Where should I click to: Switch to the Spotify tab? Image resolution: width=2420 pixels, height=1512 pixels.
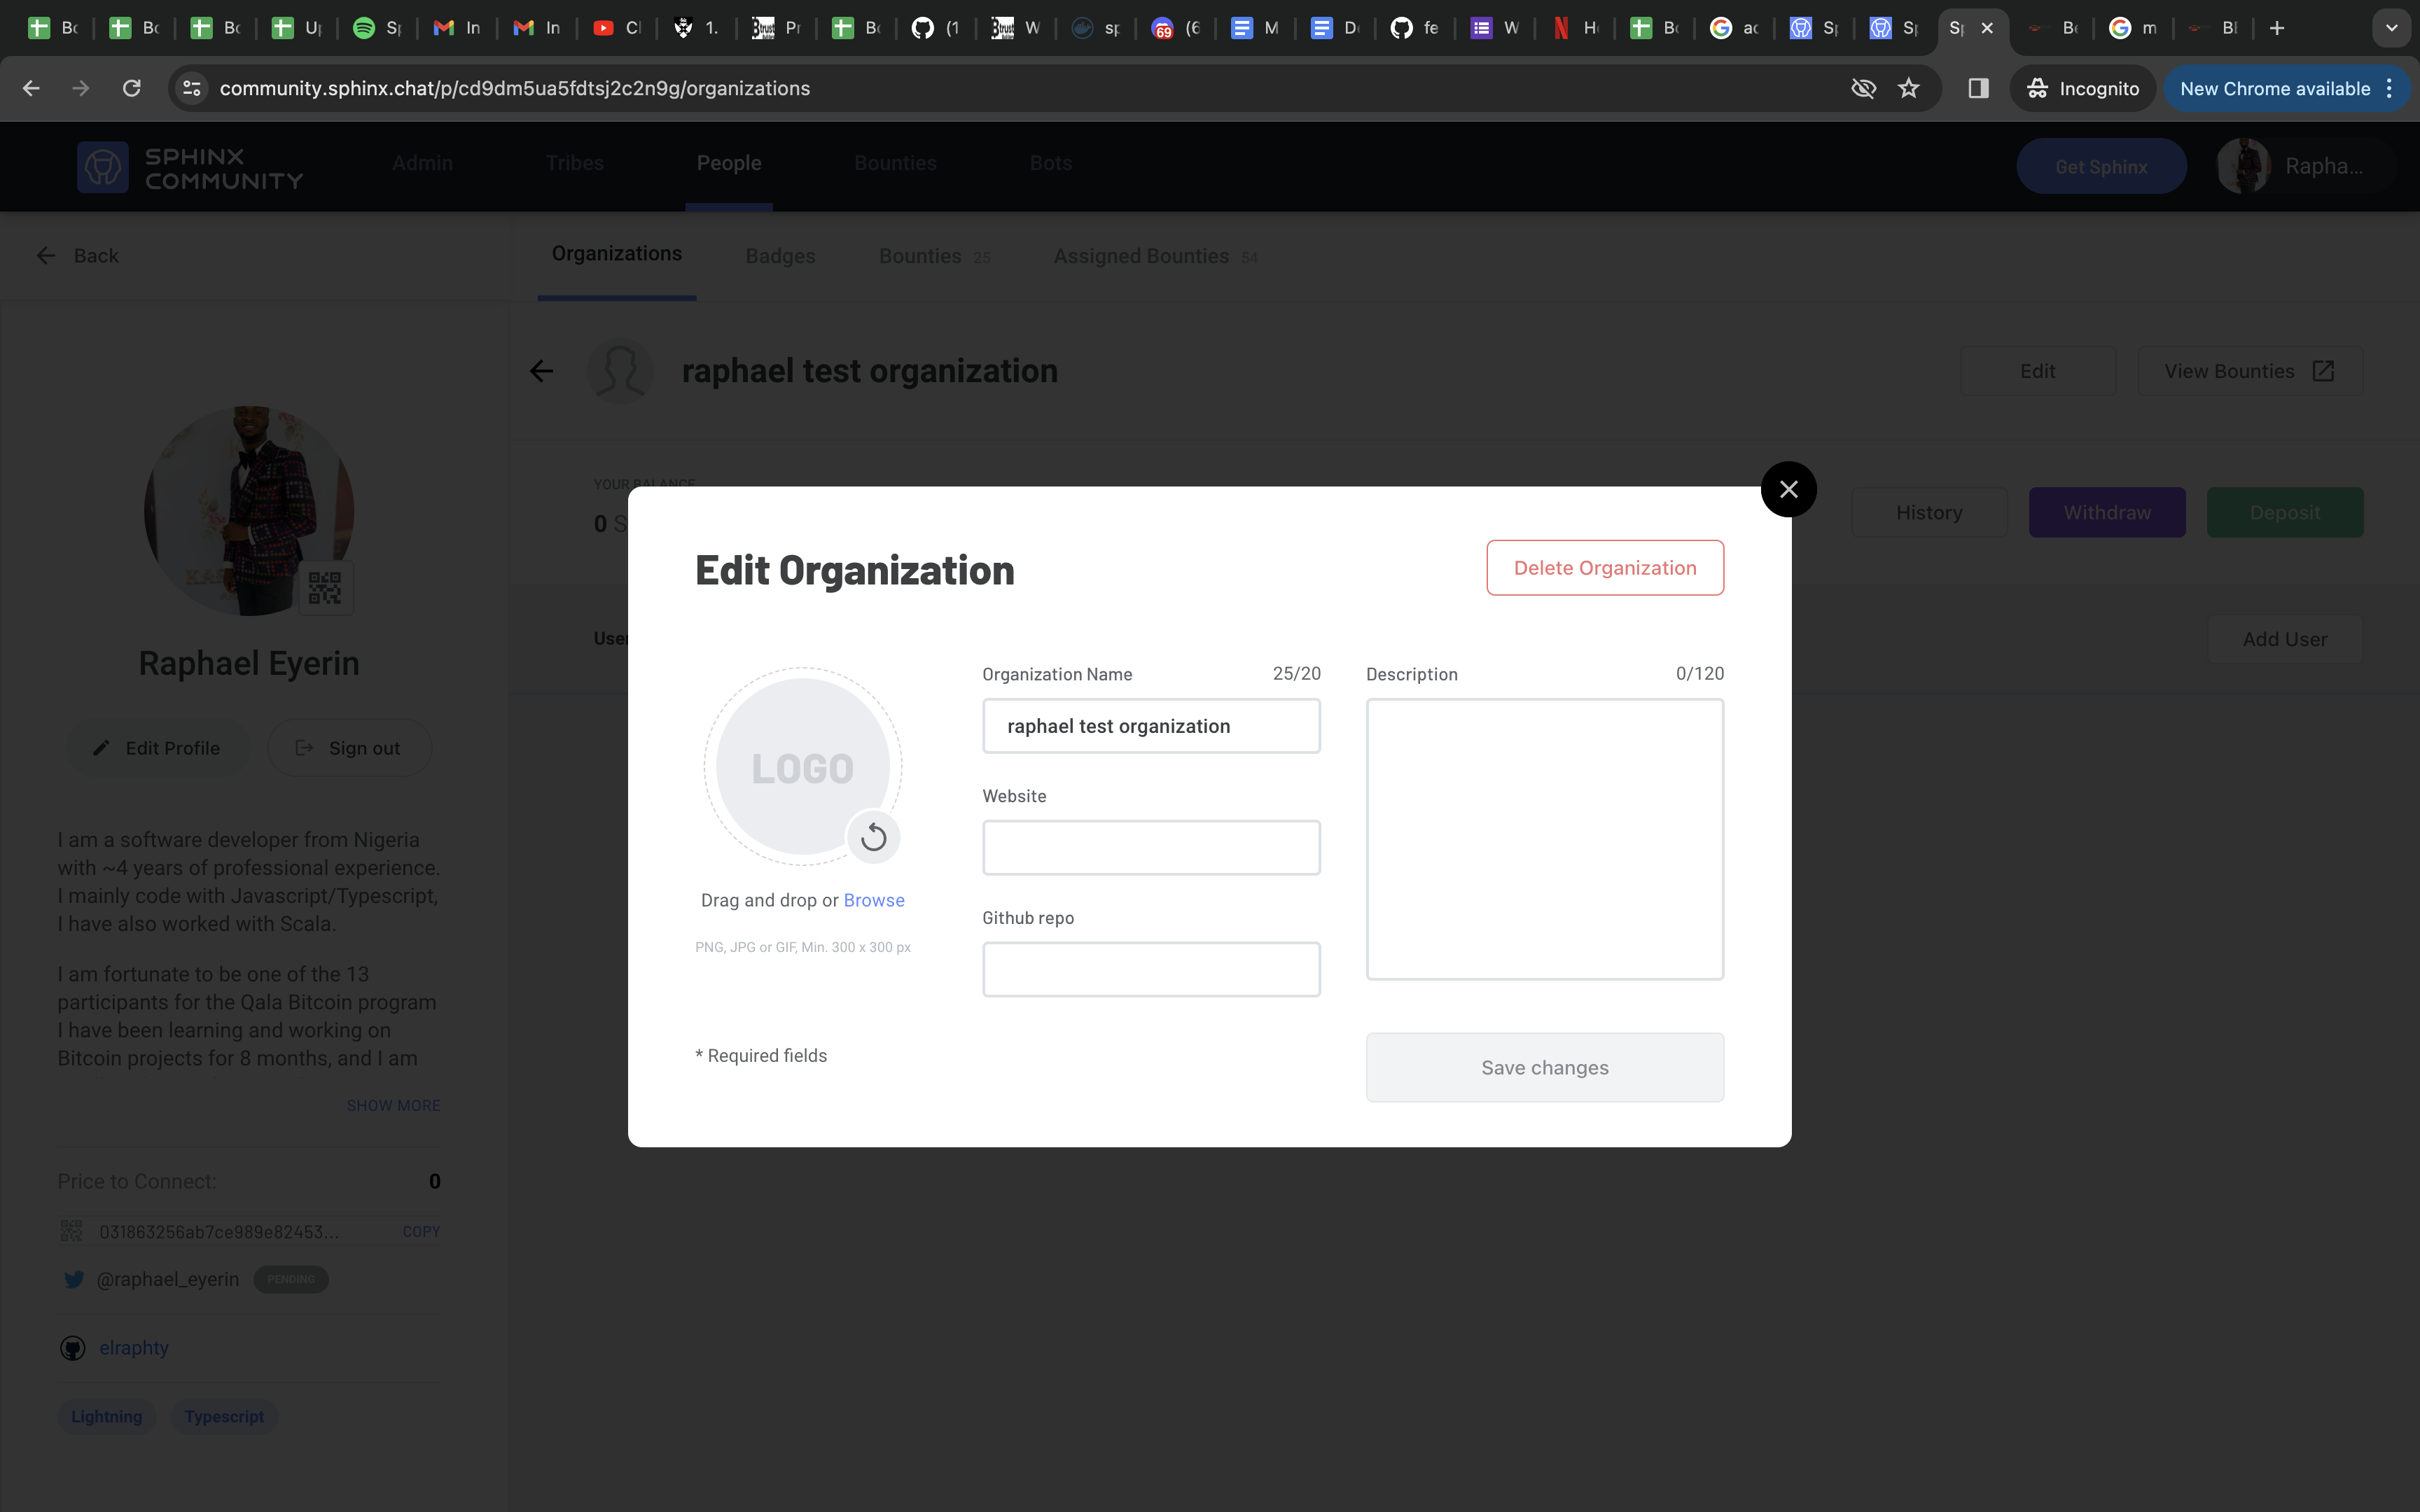(378, 28)
